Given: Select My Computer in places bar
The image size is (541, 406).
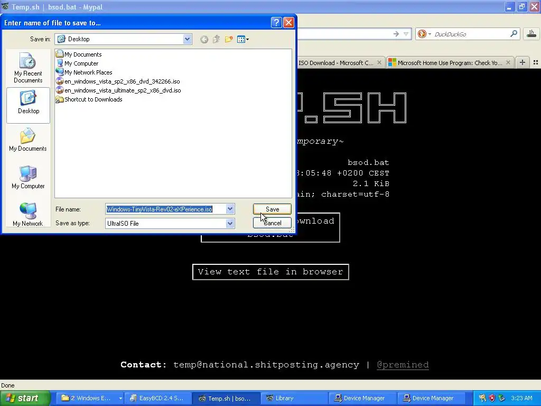Looking at the screenshot, I should click(28, 177).
